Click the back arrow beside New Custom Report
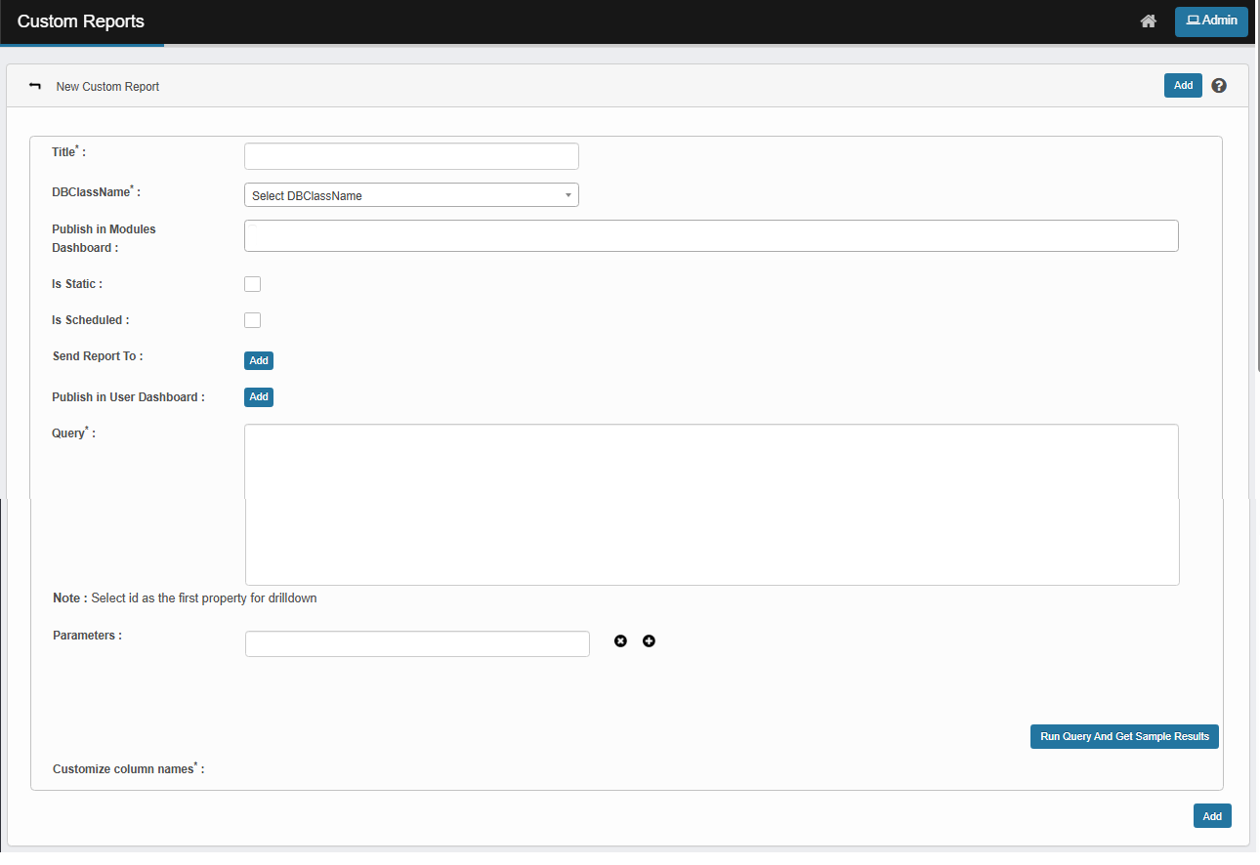This screenshot has height=865, width=1260. pos(35,87)
